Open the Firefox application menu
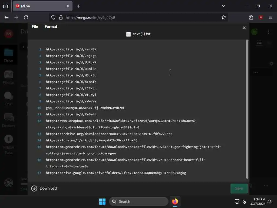Viewport: 277px width, 208px height. pos(271,17)
